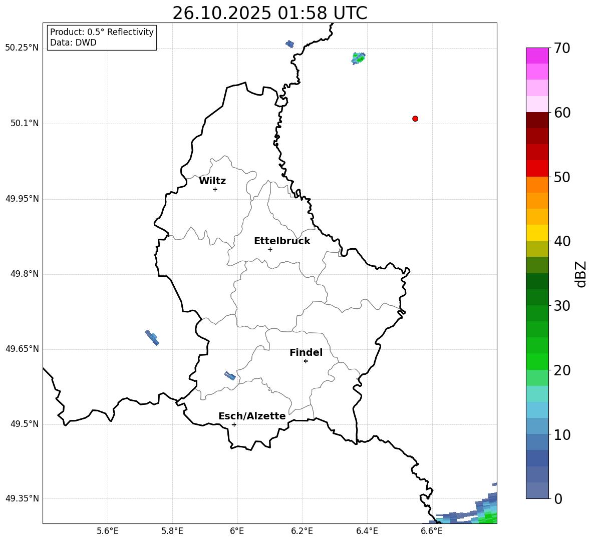Click the small blue echo near 50.25°N
The width and height of the screenshot is (593, 541).
point(289,44)
